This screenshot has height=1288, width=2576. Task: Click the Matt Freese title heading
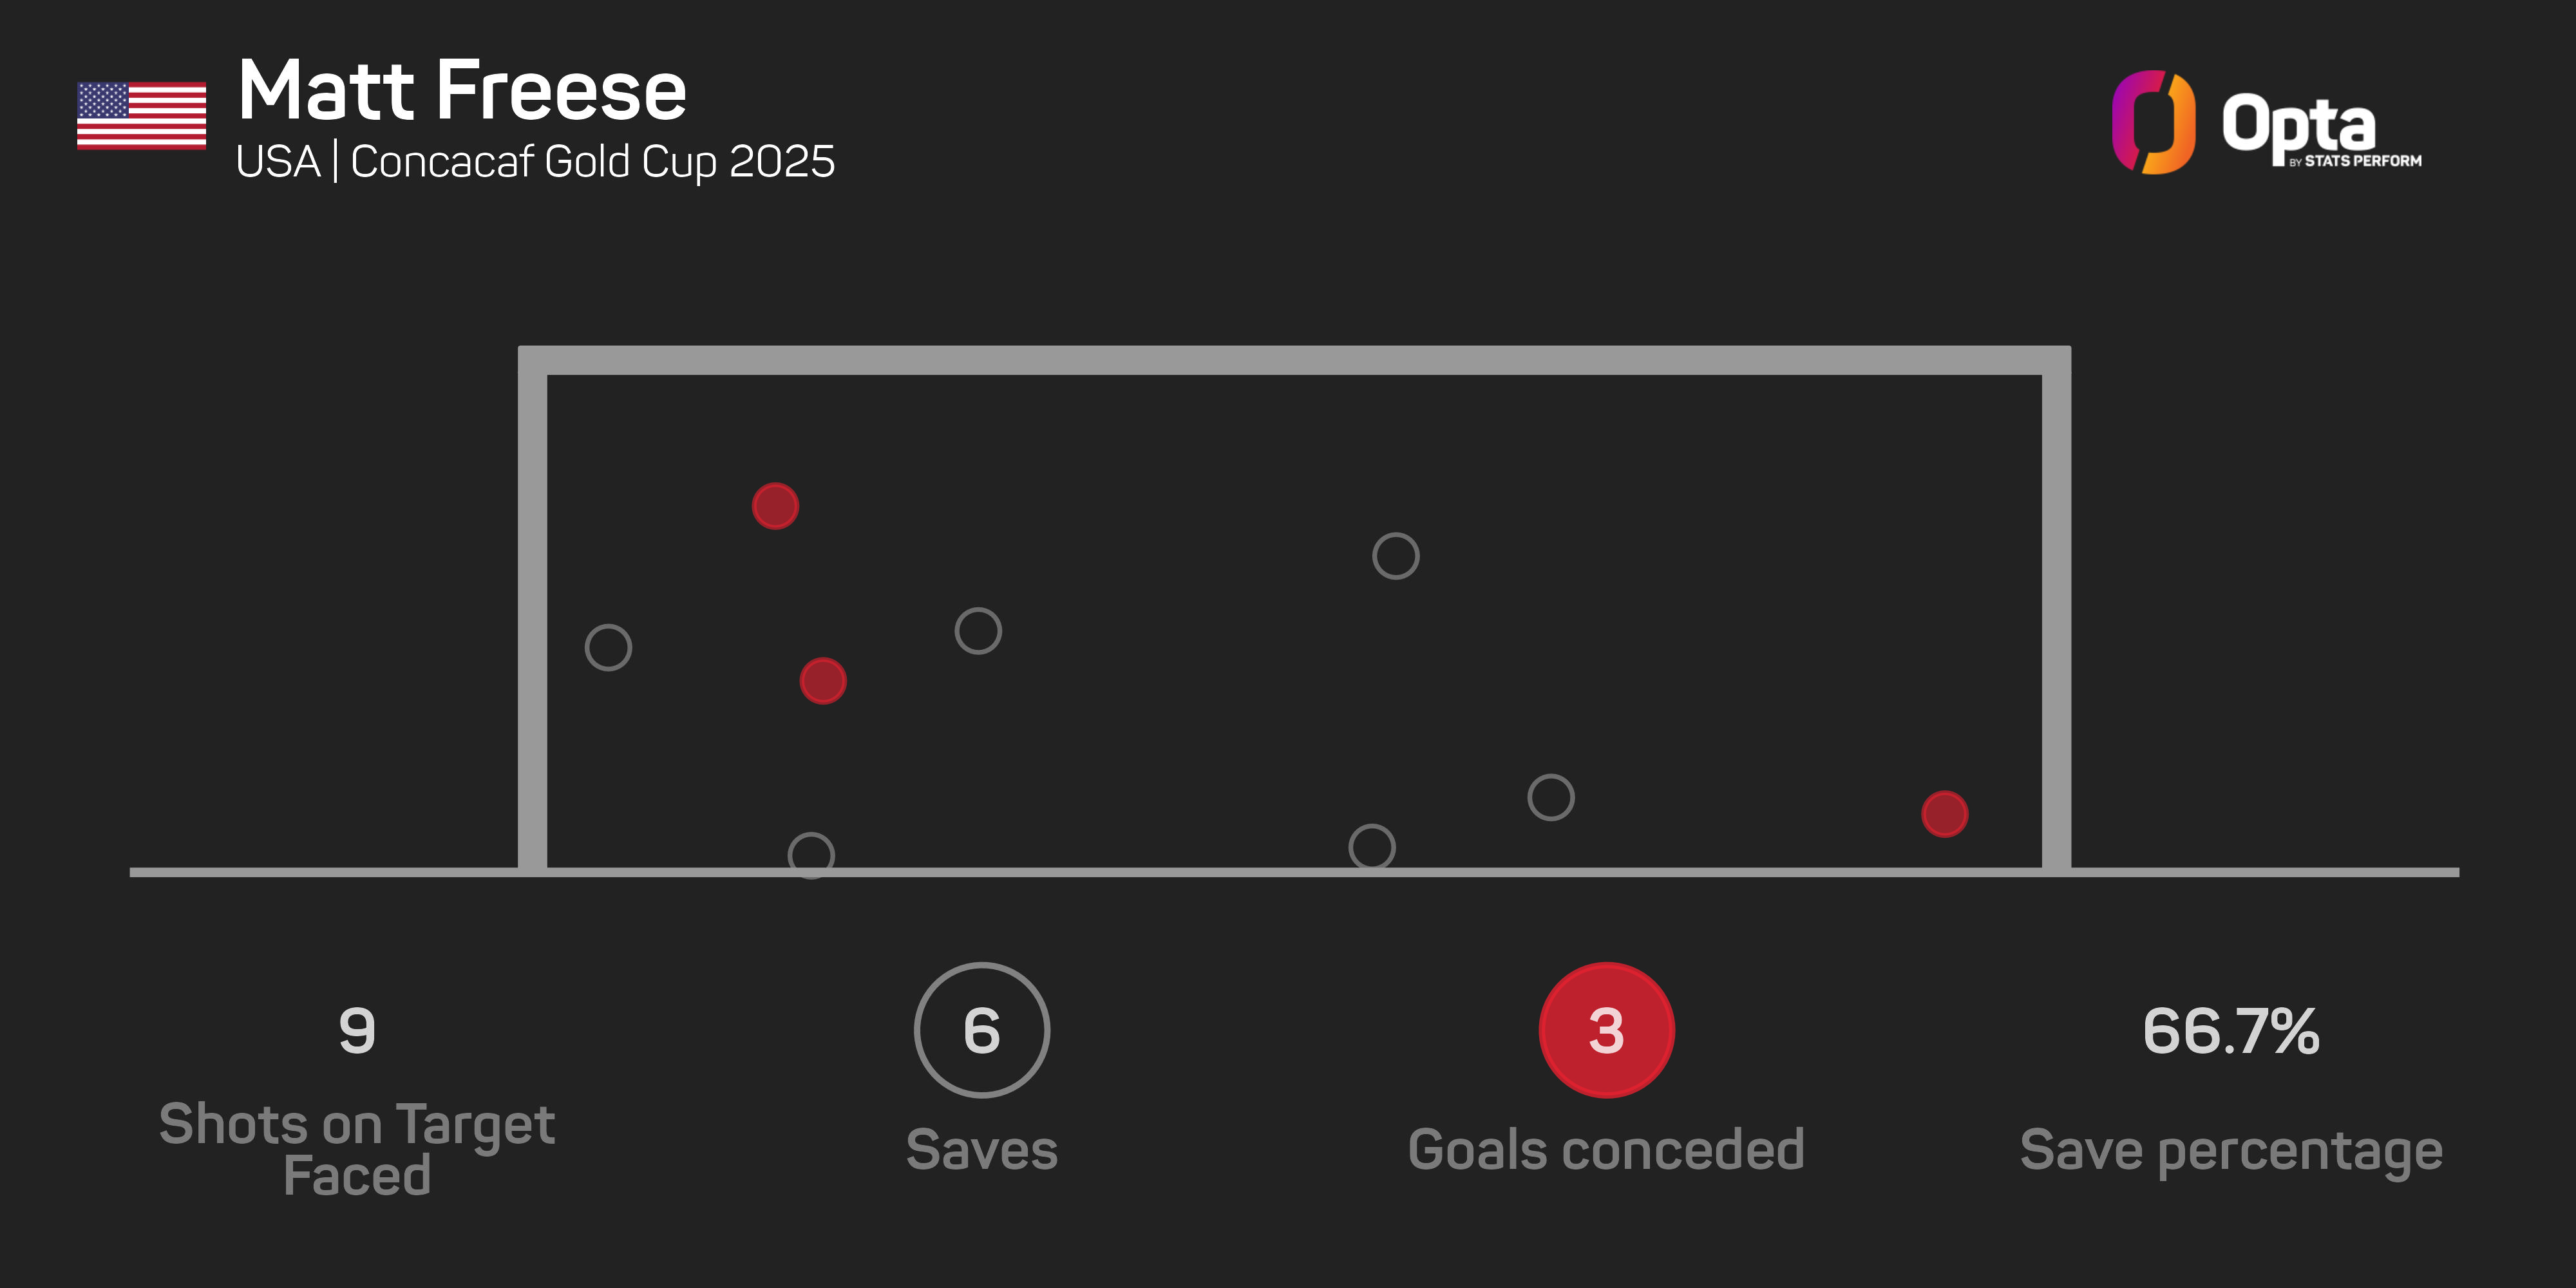[x=462, y=91]
